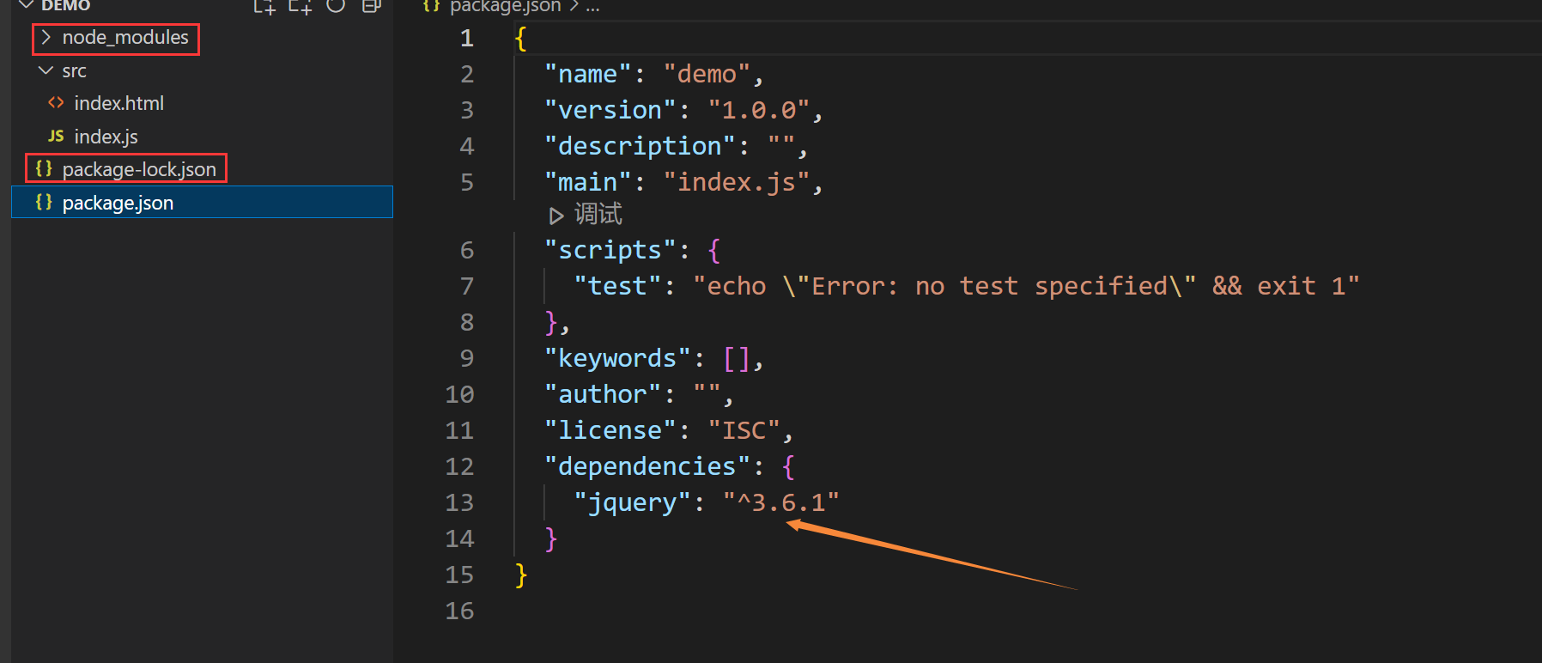The image size is (1542, 663).
Task: Refresh the Explorer file tree
Action: [x=336, y=5]
